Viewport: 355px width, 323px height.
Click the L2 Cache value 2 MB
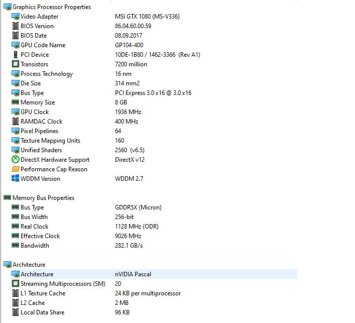point(122,303)
